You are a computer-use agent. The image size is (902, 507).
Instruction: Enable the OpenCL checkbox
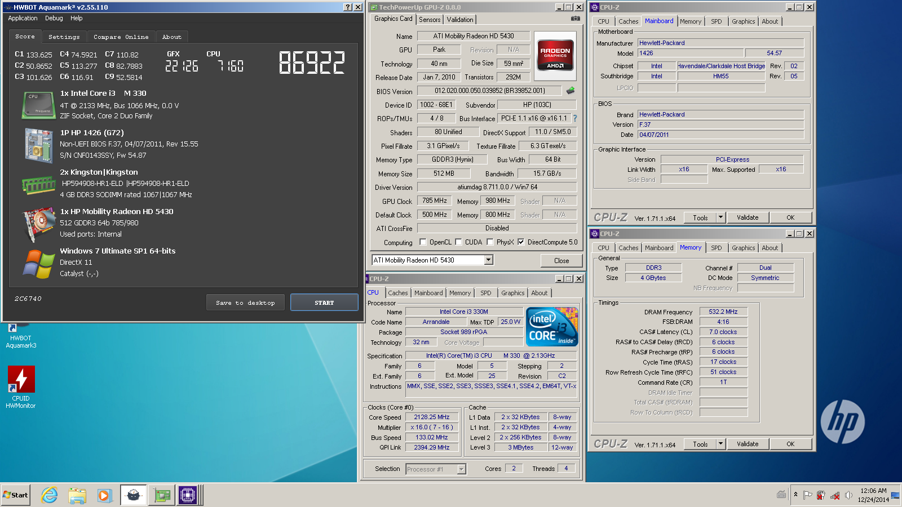[x=423, y=242]
